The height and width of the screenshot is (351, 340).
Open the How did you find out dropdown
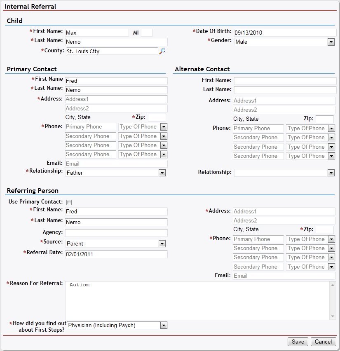pos(164,325)
